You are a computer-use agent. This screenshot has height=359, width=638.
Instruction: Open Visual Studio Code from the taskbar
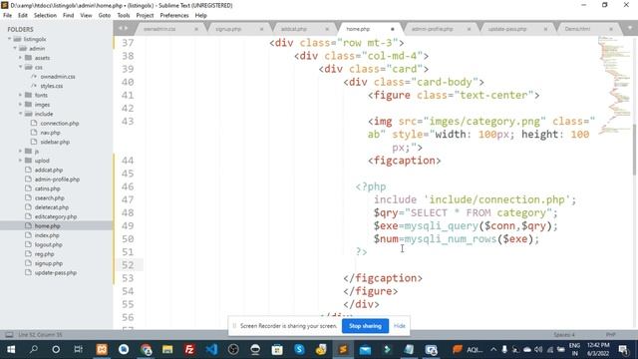(x=211, y=349)
